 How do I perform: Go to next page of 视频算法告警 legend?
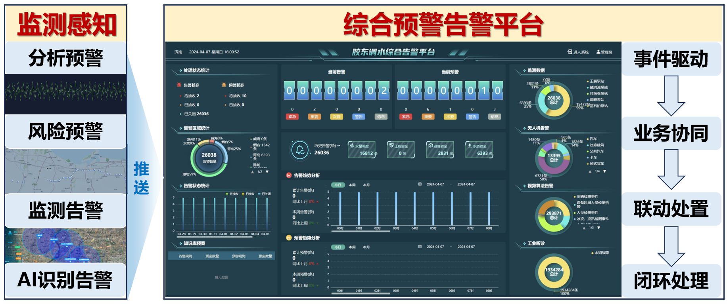pyautogui.click(x=599, y=228)
